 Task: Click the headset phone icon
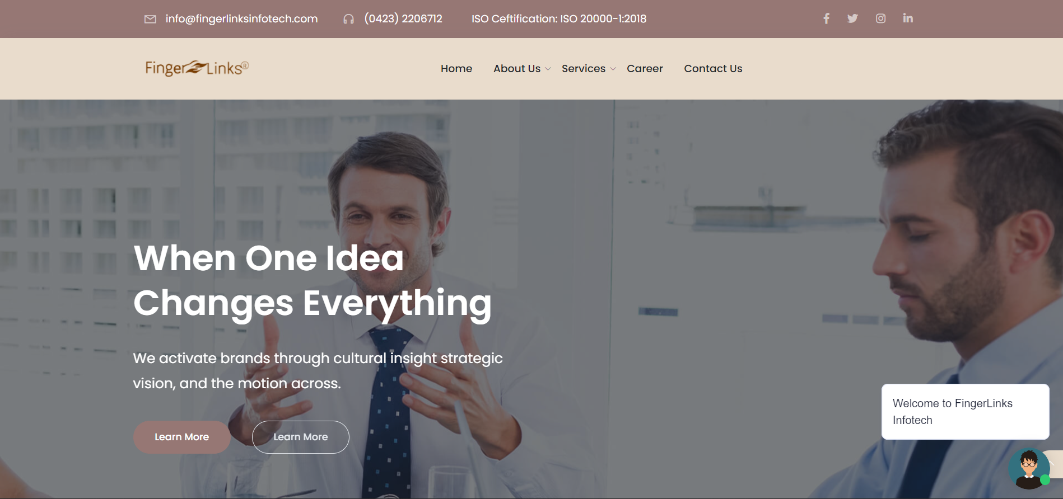coord(348,19)
